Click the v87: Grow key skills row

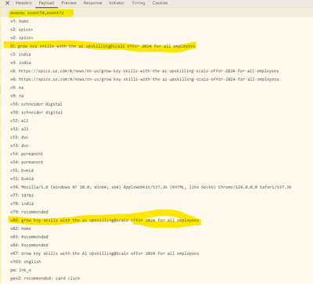105,253
